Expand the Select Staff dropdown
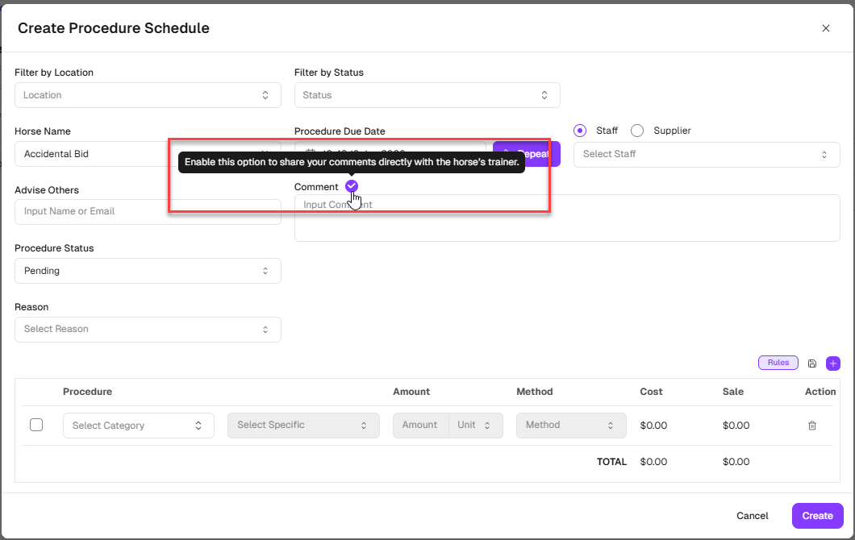Viewport: 855px width, 540px height. click(706, 154)
